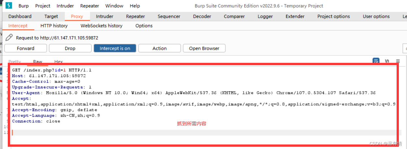407x149 pixels.
Task: Open the Action button menu
Action: pyautogui.click(x=159, y=48)
